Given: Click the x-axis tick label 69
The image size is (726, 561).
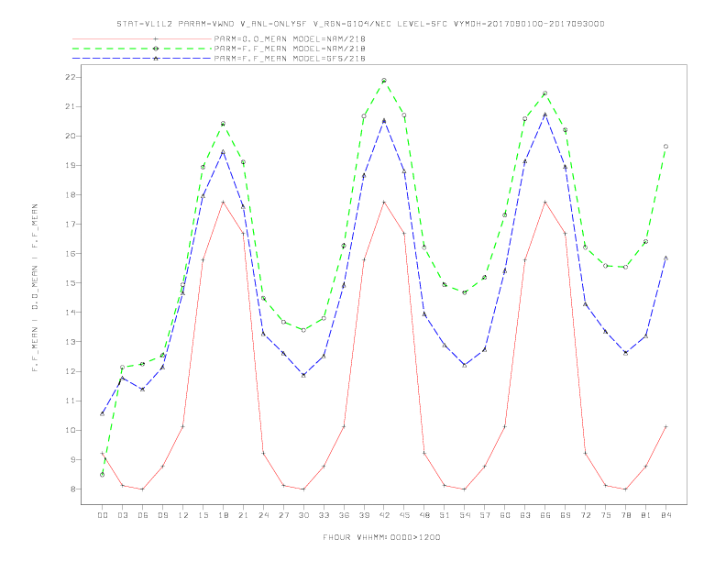Looking at the screenshot, I should 566,515.
